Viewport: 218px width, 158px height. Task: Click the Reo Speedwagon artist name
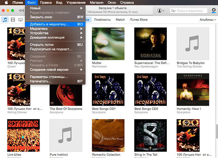click(x=146, y=66)
